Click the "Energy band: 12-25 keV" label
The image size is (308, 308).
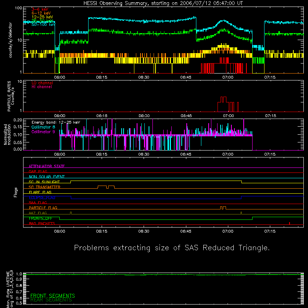[56, 122]
